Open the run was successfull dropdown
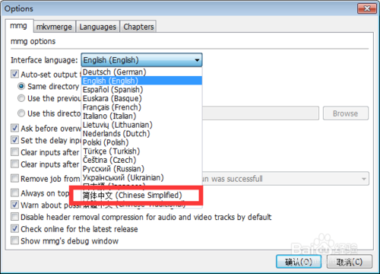380x274 pixels. pos(286,179)
